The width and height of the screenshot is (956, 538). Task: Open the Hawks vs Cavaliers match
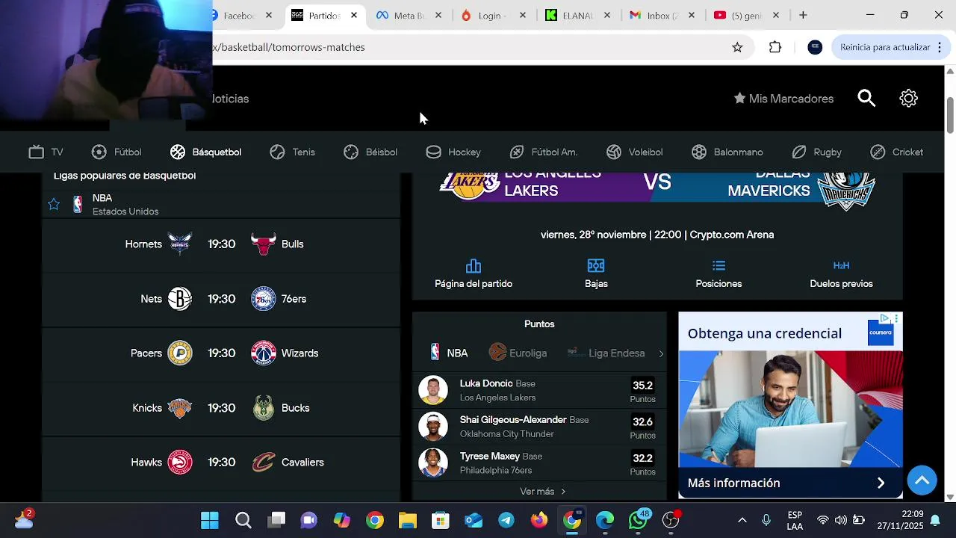click(x=222, y=463)
